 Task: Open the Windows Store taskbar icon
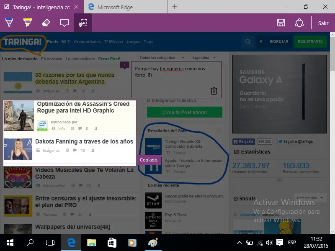click(x=112, y=243)
